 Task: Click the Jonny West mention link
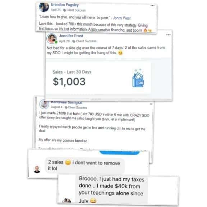point(122,18)
